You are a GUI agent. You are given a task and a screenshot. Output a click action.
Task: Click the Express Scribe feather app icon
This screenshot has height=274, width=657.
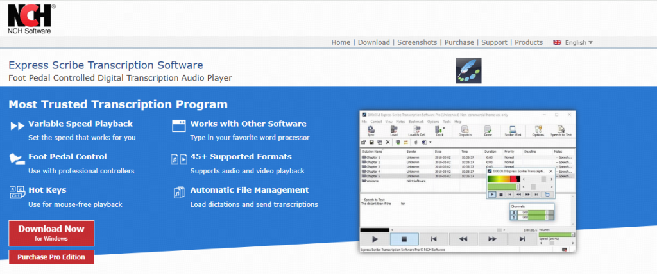(468, 70)
